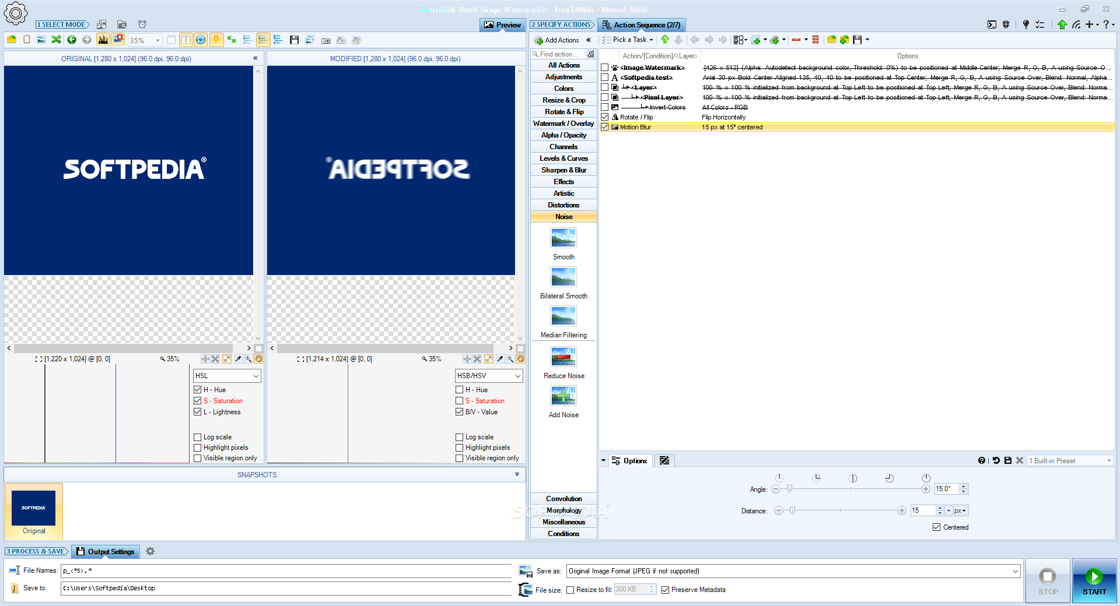Open the HSL color model dropdown
The height and width of the screenshot is (606, 1120).
pos(227,376)
